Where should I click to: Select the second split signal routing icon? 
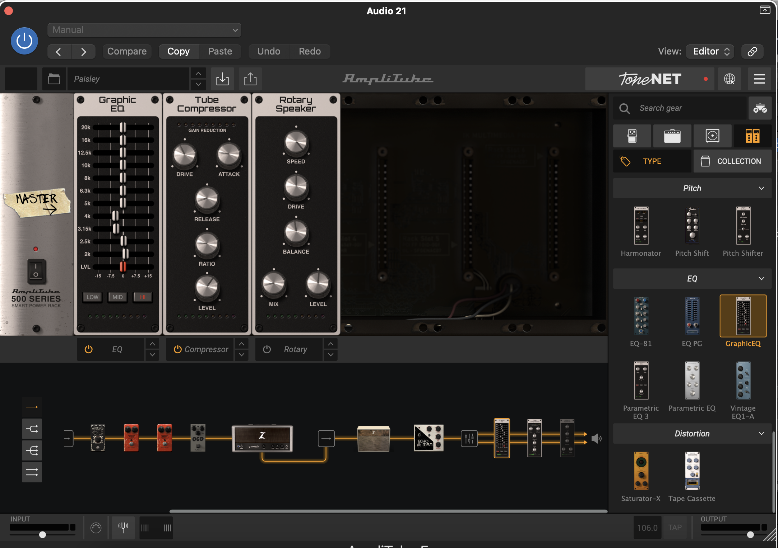(32, 429)
